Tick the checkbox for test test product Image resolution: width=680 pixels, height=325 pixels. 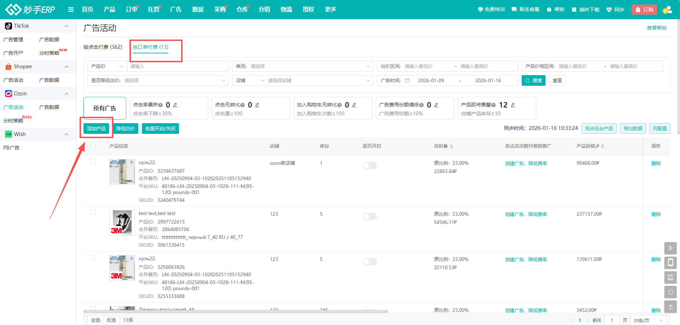point(93,213)
